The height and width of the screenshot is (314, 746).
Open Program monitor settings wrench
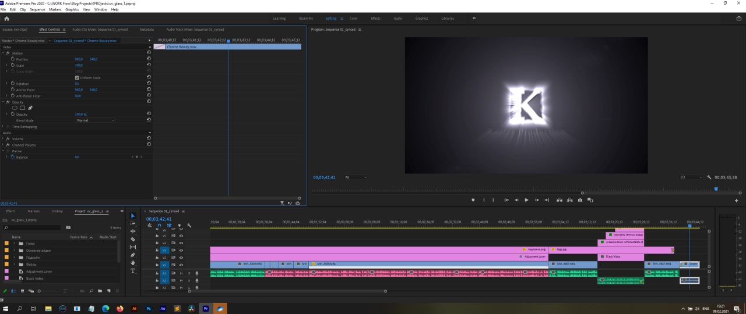click(709, 177)
